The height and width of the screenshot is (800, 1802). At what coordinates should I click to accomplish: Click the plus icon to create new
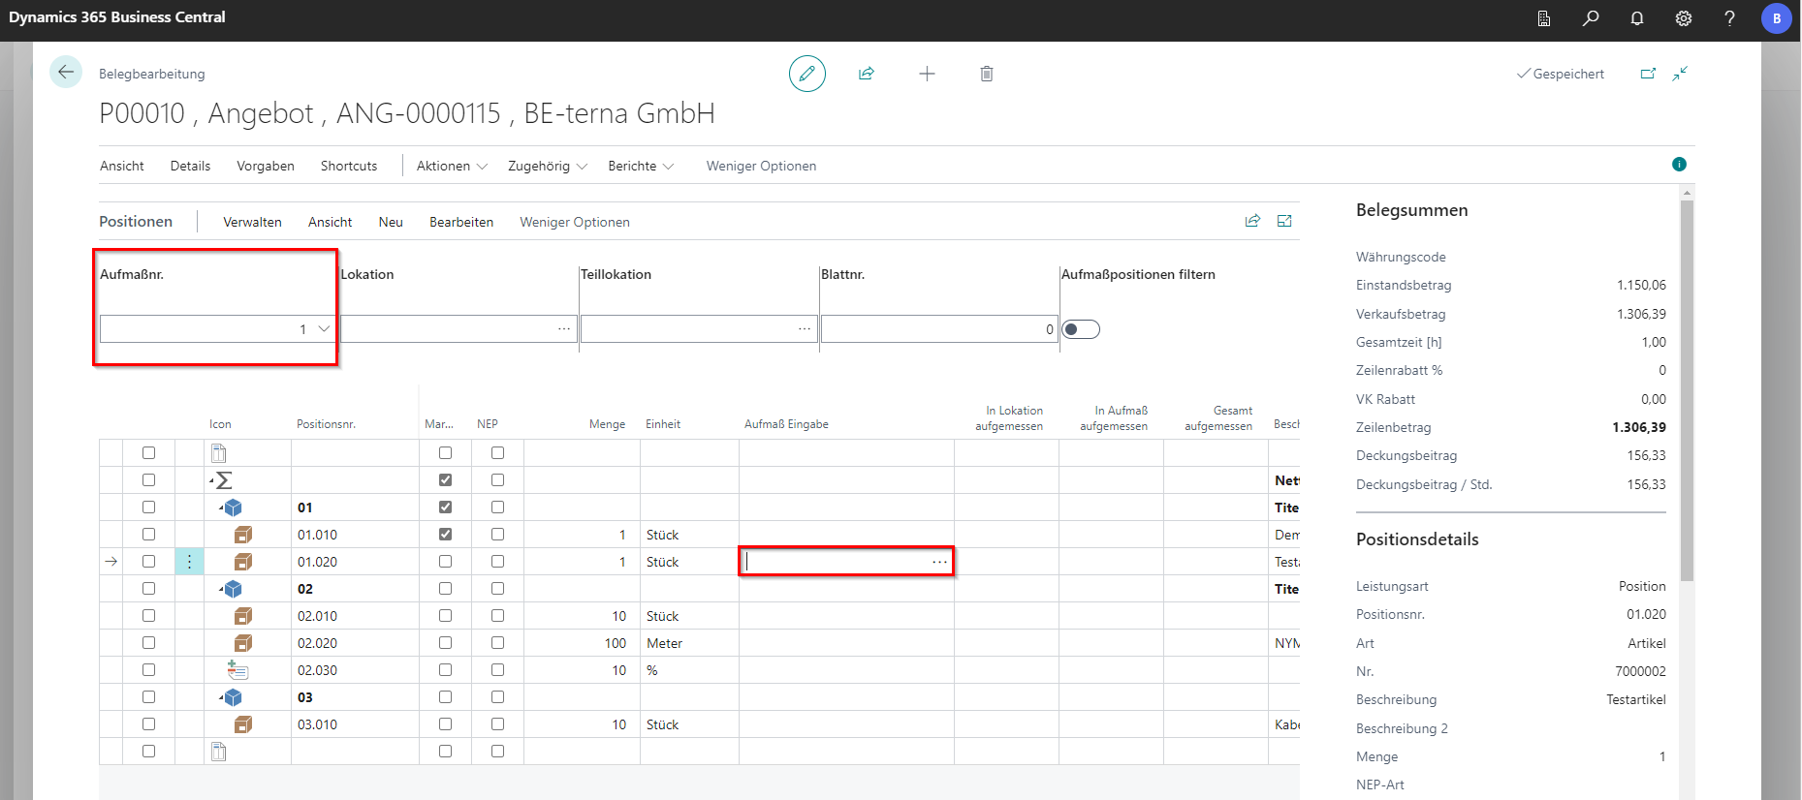(x=927, y=74)
